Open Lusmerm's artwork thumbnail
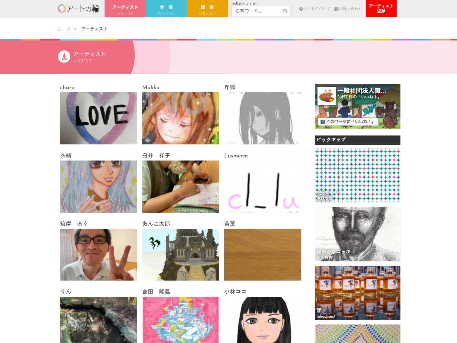 263,187
